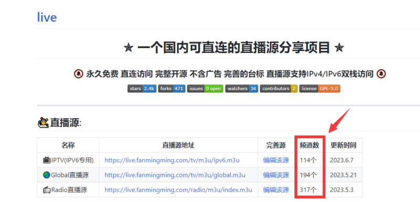Click the 完善源 column header

[x=276, y=145]
